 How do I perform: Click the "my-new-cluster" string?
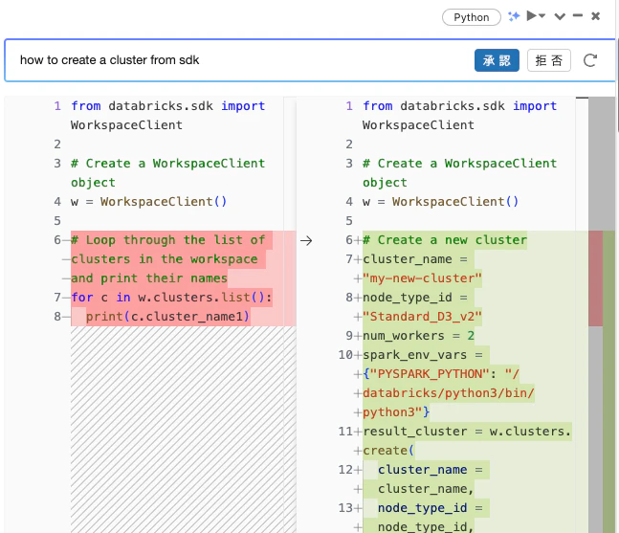click(x=423, y=278)
